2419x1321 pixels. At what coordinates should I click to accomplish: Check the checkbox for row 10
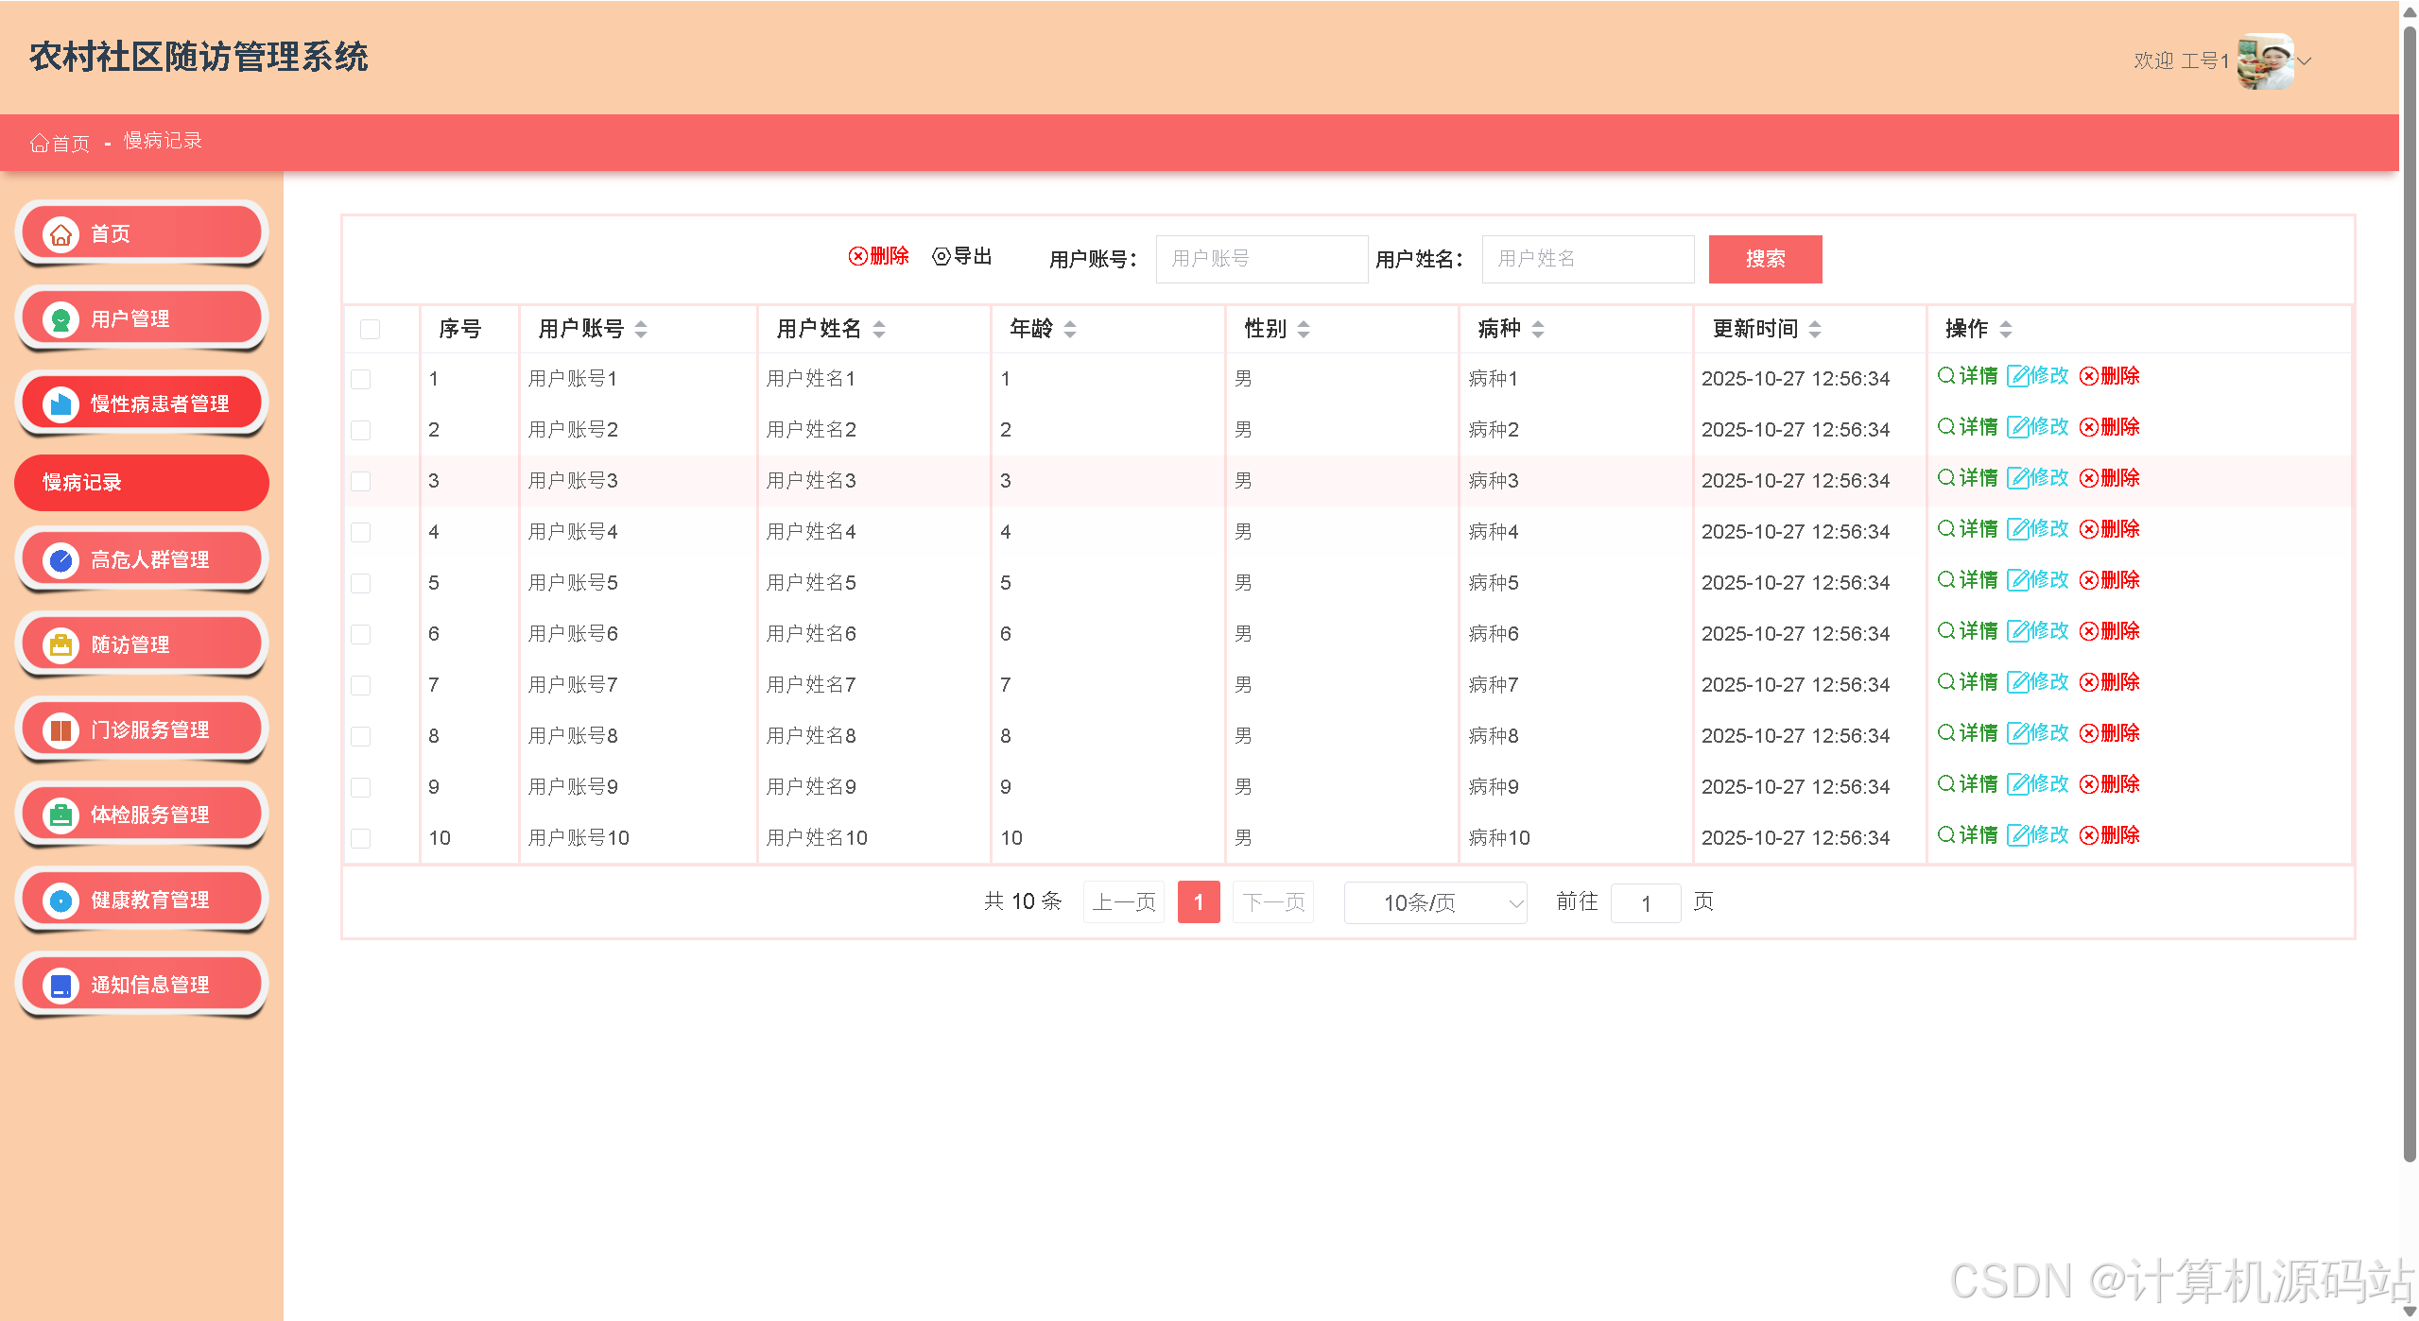pos(360,838)
